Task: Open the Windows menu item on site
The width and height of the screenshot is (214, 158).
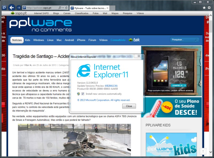Action: point(39,40)
